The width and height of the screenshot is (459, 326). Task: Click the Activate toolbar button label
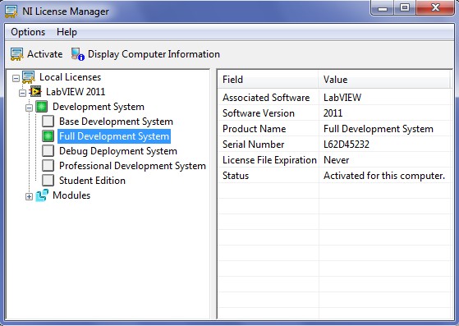click(x=45, y=54)
